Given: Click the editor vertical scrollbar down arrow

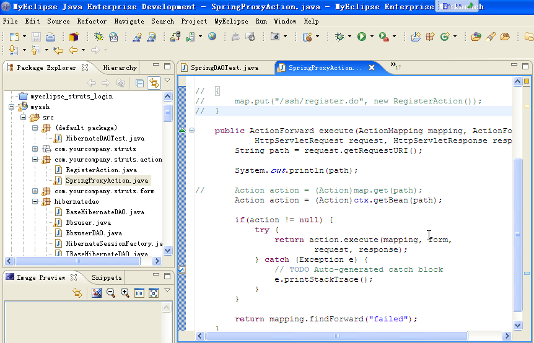Looking at the screenshot, I should coord(517,325).
